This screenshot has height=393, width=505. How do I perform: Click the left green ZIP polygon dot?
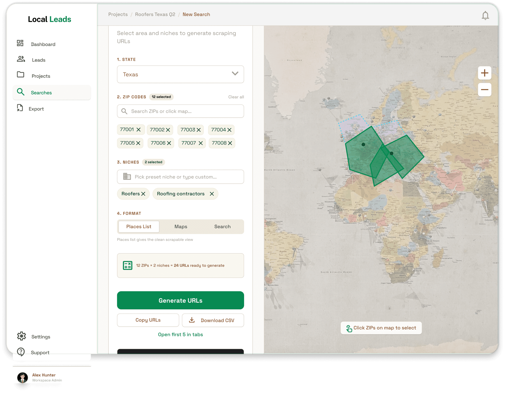click(x=363, y=144)
